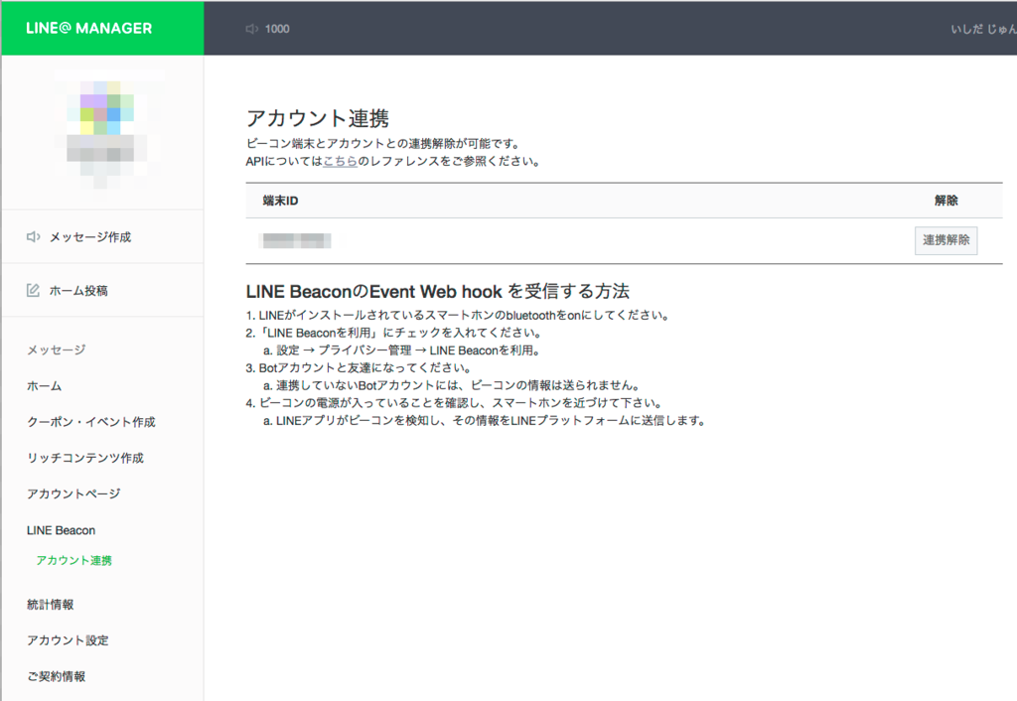The image size is (1017, 701).
Task: Follow the こちら reference link
Action: [340, 162]
